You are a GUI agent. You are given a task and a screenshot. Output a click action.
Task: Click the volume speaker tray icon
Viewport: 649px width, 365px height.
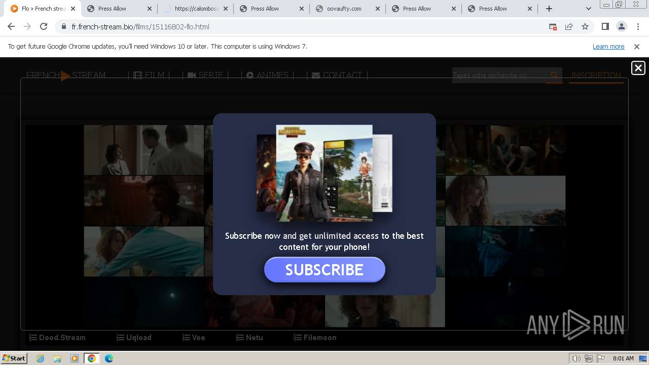tap(576, 358)
